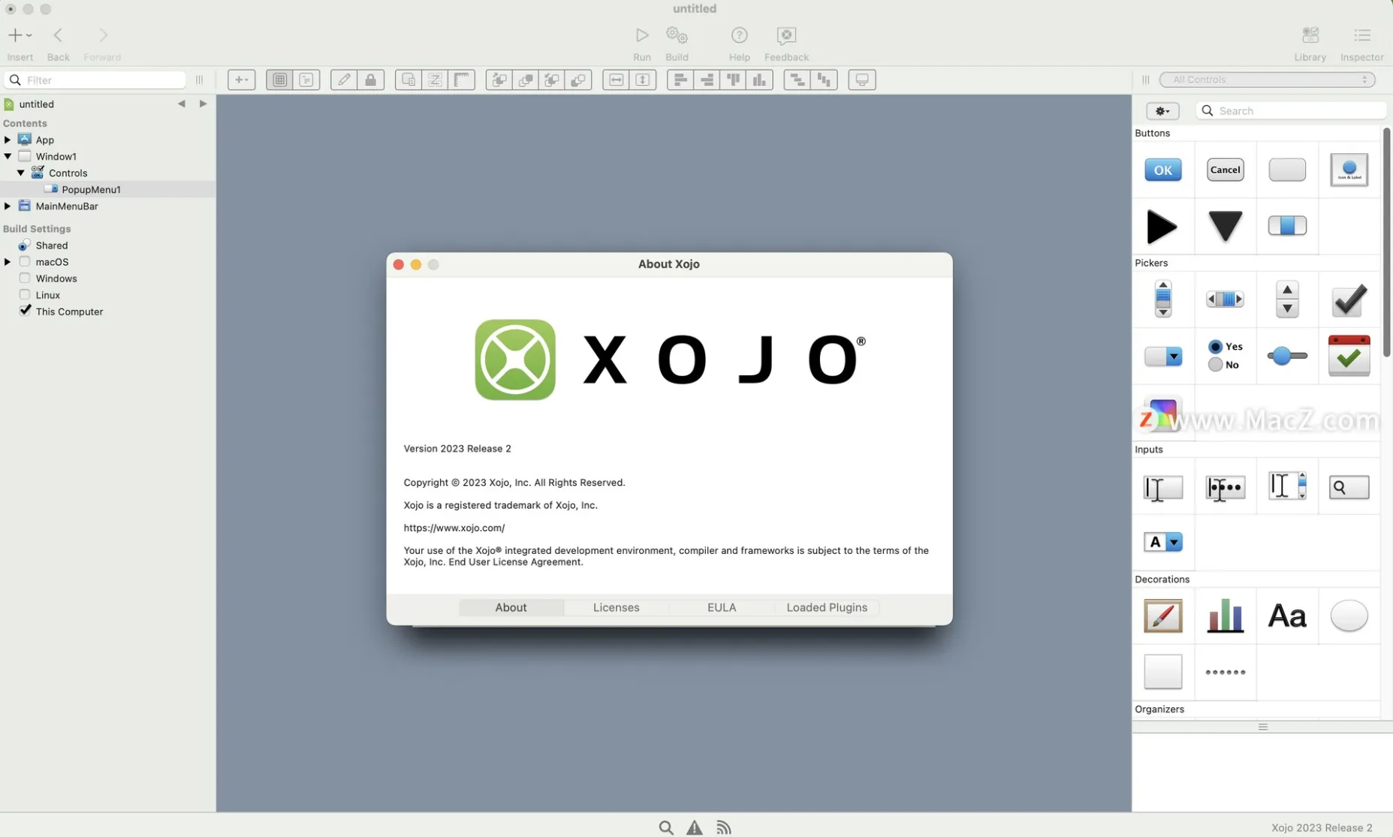Click the fill height toolbar icon
Viewport: 1393px width, 837px height.
pos(643,80)
